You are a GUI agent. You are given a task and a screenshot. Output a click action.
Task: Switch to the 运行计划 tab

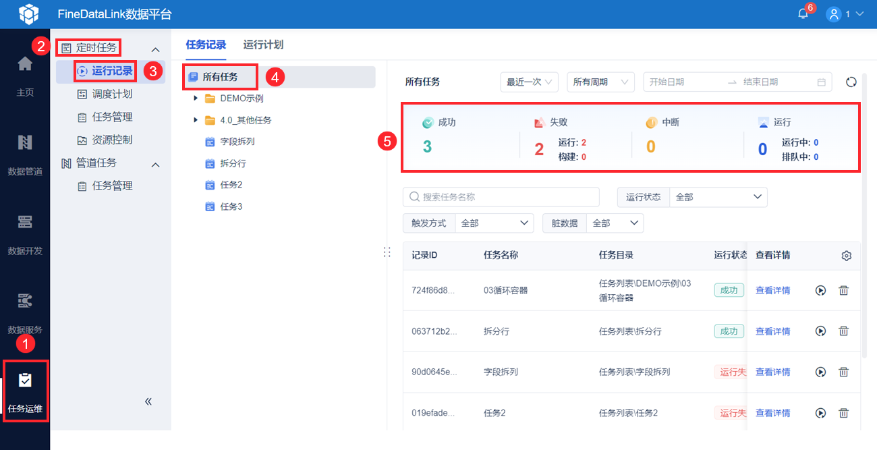point(263,45)
